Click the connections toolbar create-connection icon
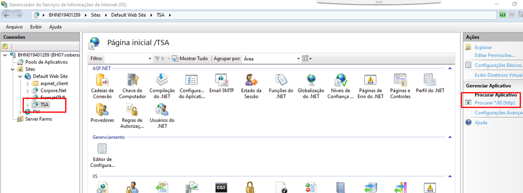 5,46
